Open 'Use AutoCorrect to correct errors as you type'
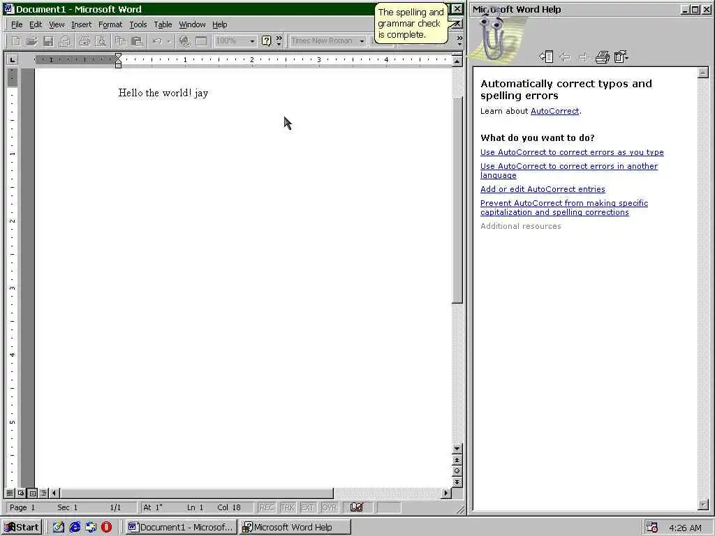The height and width of the screenshot is (536, 715). click(x=572, y=152)
